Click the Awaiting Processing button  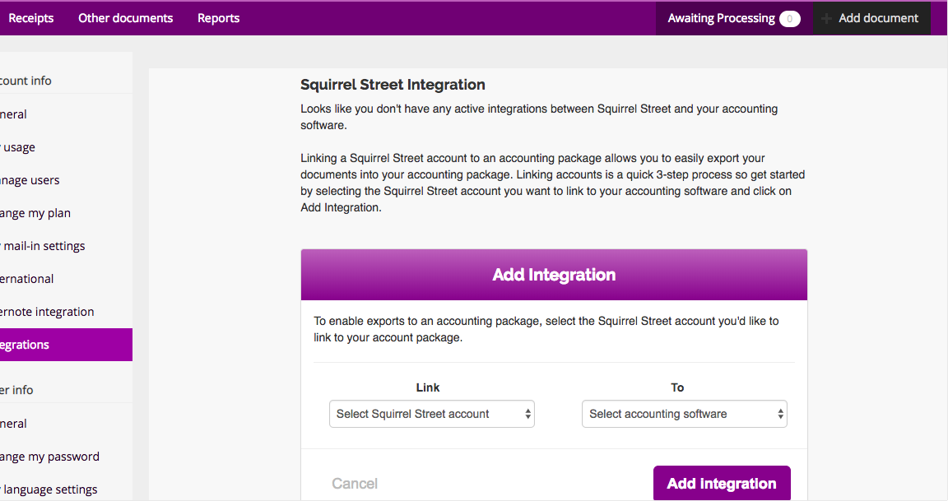click(x=734, y=18)
